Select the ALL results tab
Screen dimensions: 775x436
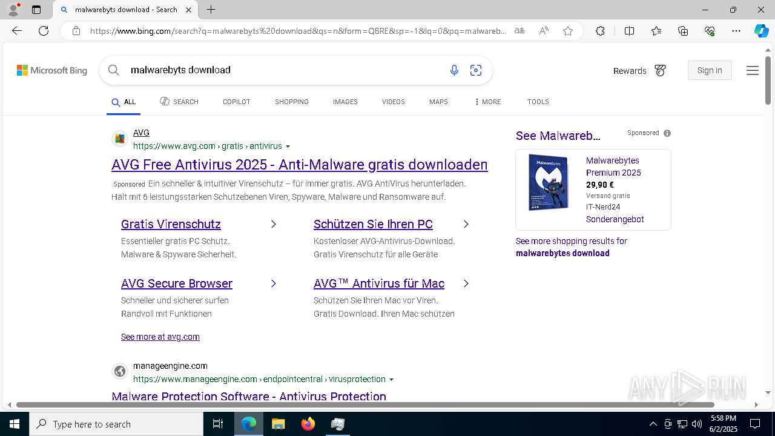click(x=124, y=102)
